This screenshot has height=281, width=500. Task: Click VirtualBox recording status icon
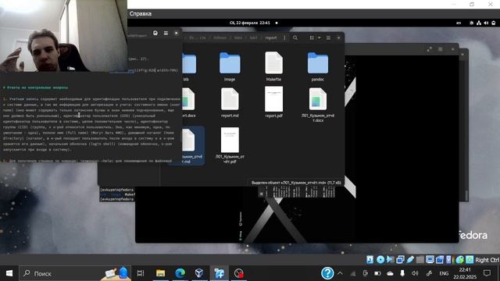coord(440,260)
